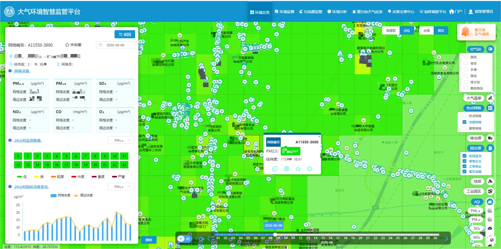Image resolution: width=501 pixels, height=249 pixels.
Task: Switch map to 插值图 view
Action: coord(391,31)
